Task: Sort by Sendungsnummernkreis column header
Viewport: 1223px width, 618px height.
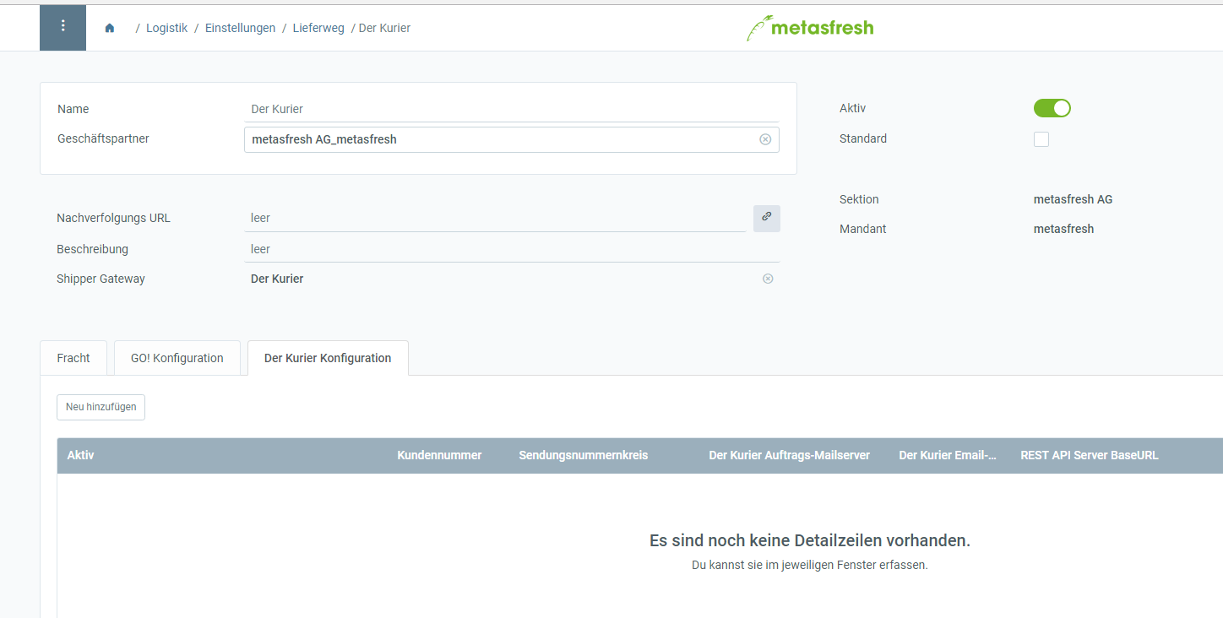Action: (x=584, y=455)
